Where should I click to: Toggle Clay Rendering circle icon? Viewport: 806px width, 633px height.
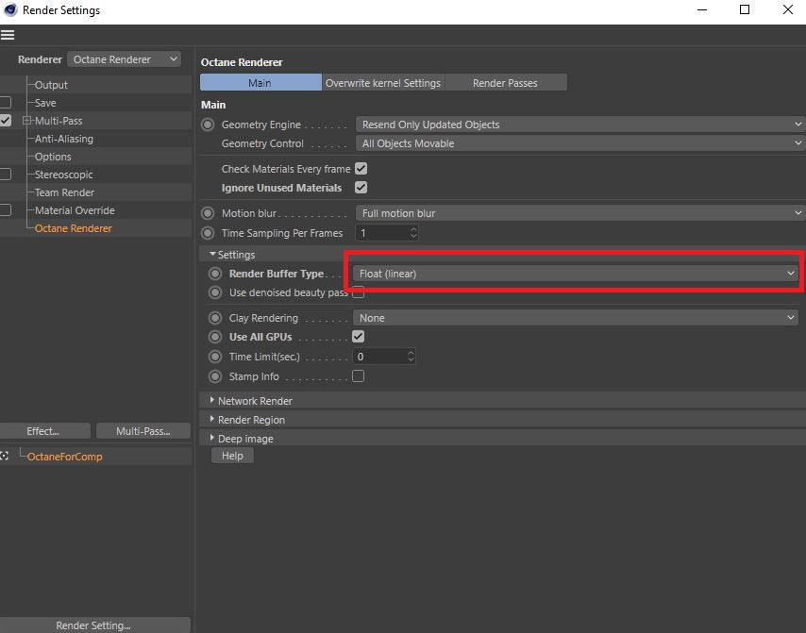215,318
